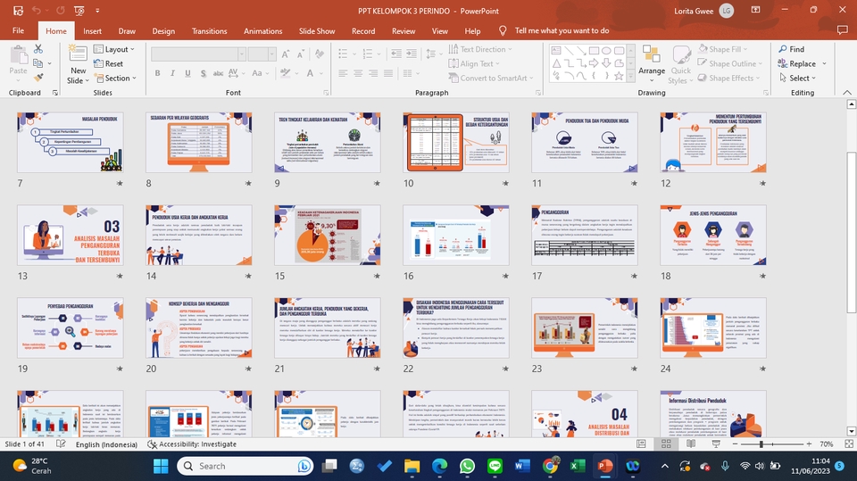
Task: Click the Replace button
Action: pyautogui.click(x=797, y=64)
